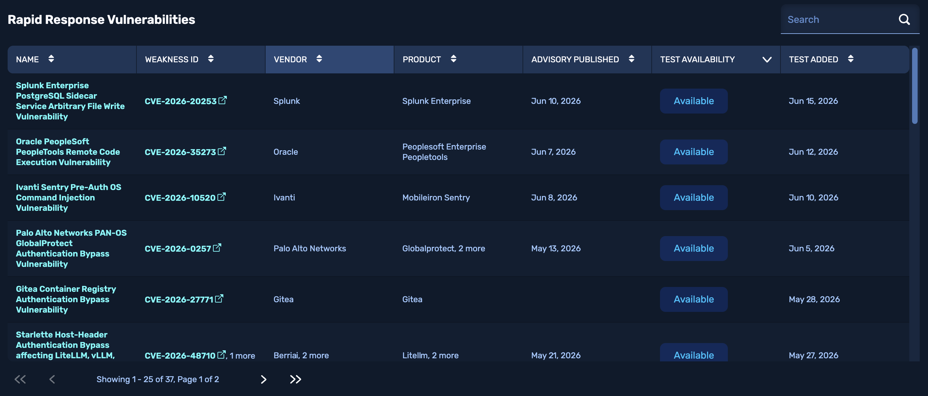
Task: Select 'Splunk Enterprise' product cell
Action: (436, 101)
